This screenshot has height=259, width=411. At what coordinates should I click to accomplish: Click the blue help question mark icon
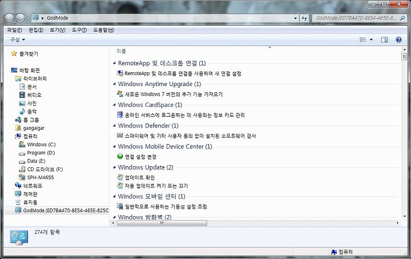pos(398,40)
